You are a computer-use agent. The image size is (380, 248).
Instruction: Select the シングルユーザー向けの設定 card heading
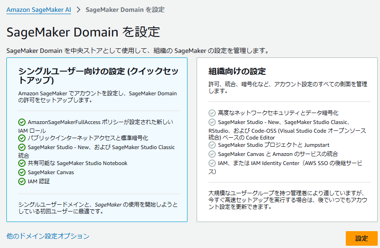(x=98, y=75)
